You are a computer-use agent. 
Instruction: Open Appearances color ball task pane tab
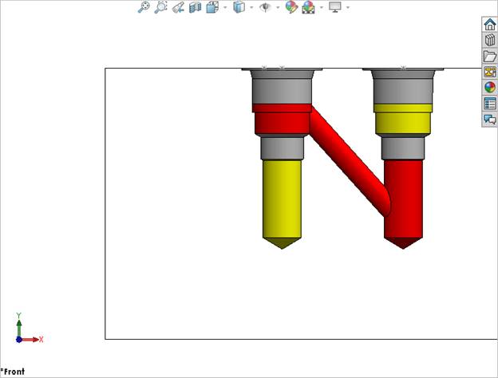coord(489,88)
